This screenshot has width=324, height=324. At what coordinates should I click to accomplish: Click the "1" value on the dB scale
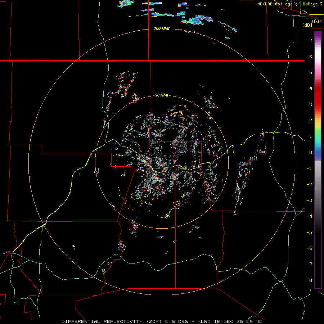point(311,136)
